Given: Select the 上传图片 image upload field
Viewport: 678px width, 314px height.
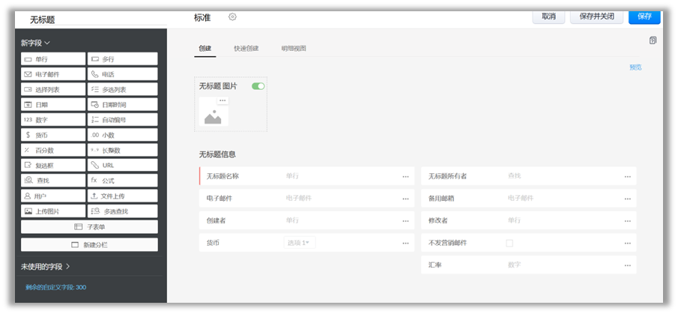Looking at the screenshot, I should [53, 211].
